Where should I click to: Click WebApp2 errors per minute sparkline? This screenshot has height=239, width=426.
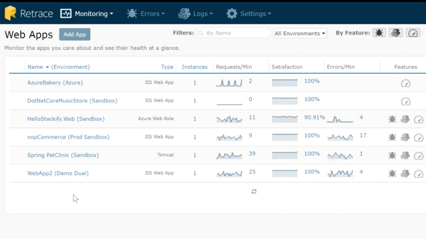(340, 173)
